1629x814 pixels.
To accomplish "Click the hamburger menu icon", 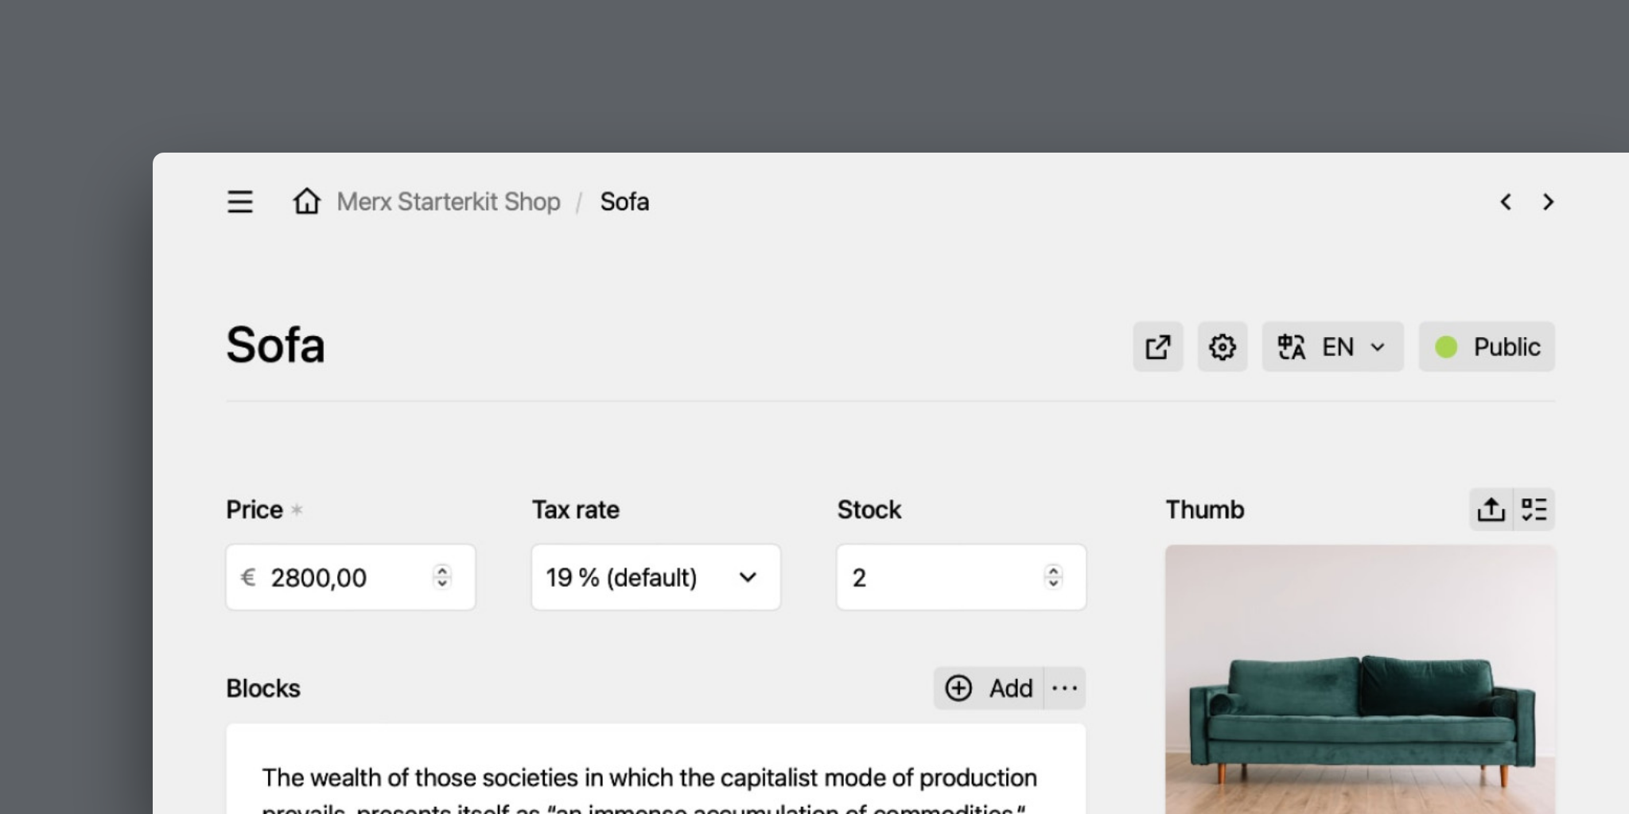I will (239, 202).
